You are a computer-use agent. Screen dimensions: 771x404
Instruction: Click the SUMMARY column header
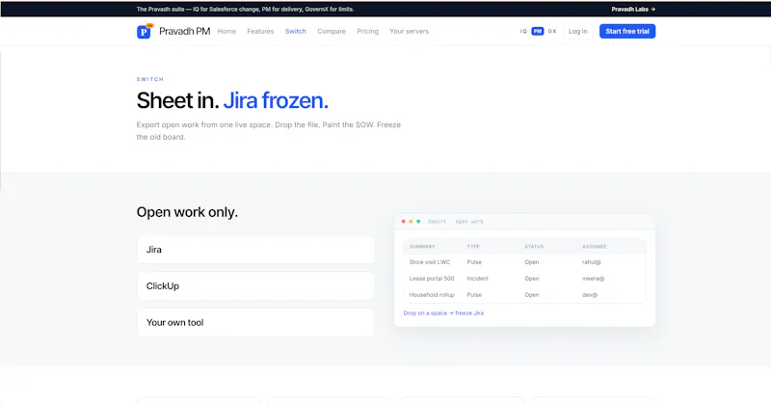pos(422,247)
